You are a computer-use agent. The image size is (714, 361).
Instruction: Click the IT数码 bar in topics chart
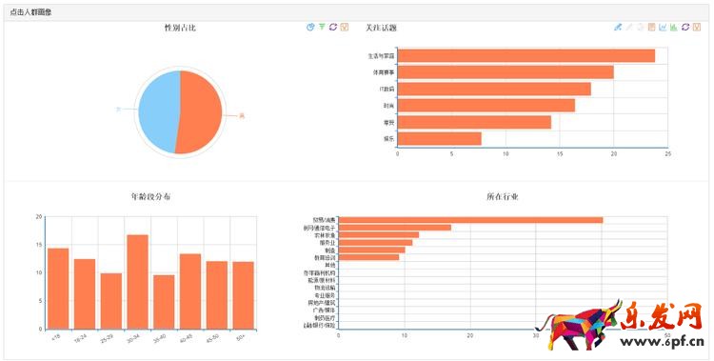pos(494,89)
